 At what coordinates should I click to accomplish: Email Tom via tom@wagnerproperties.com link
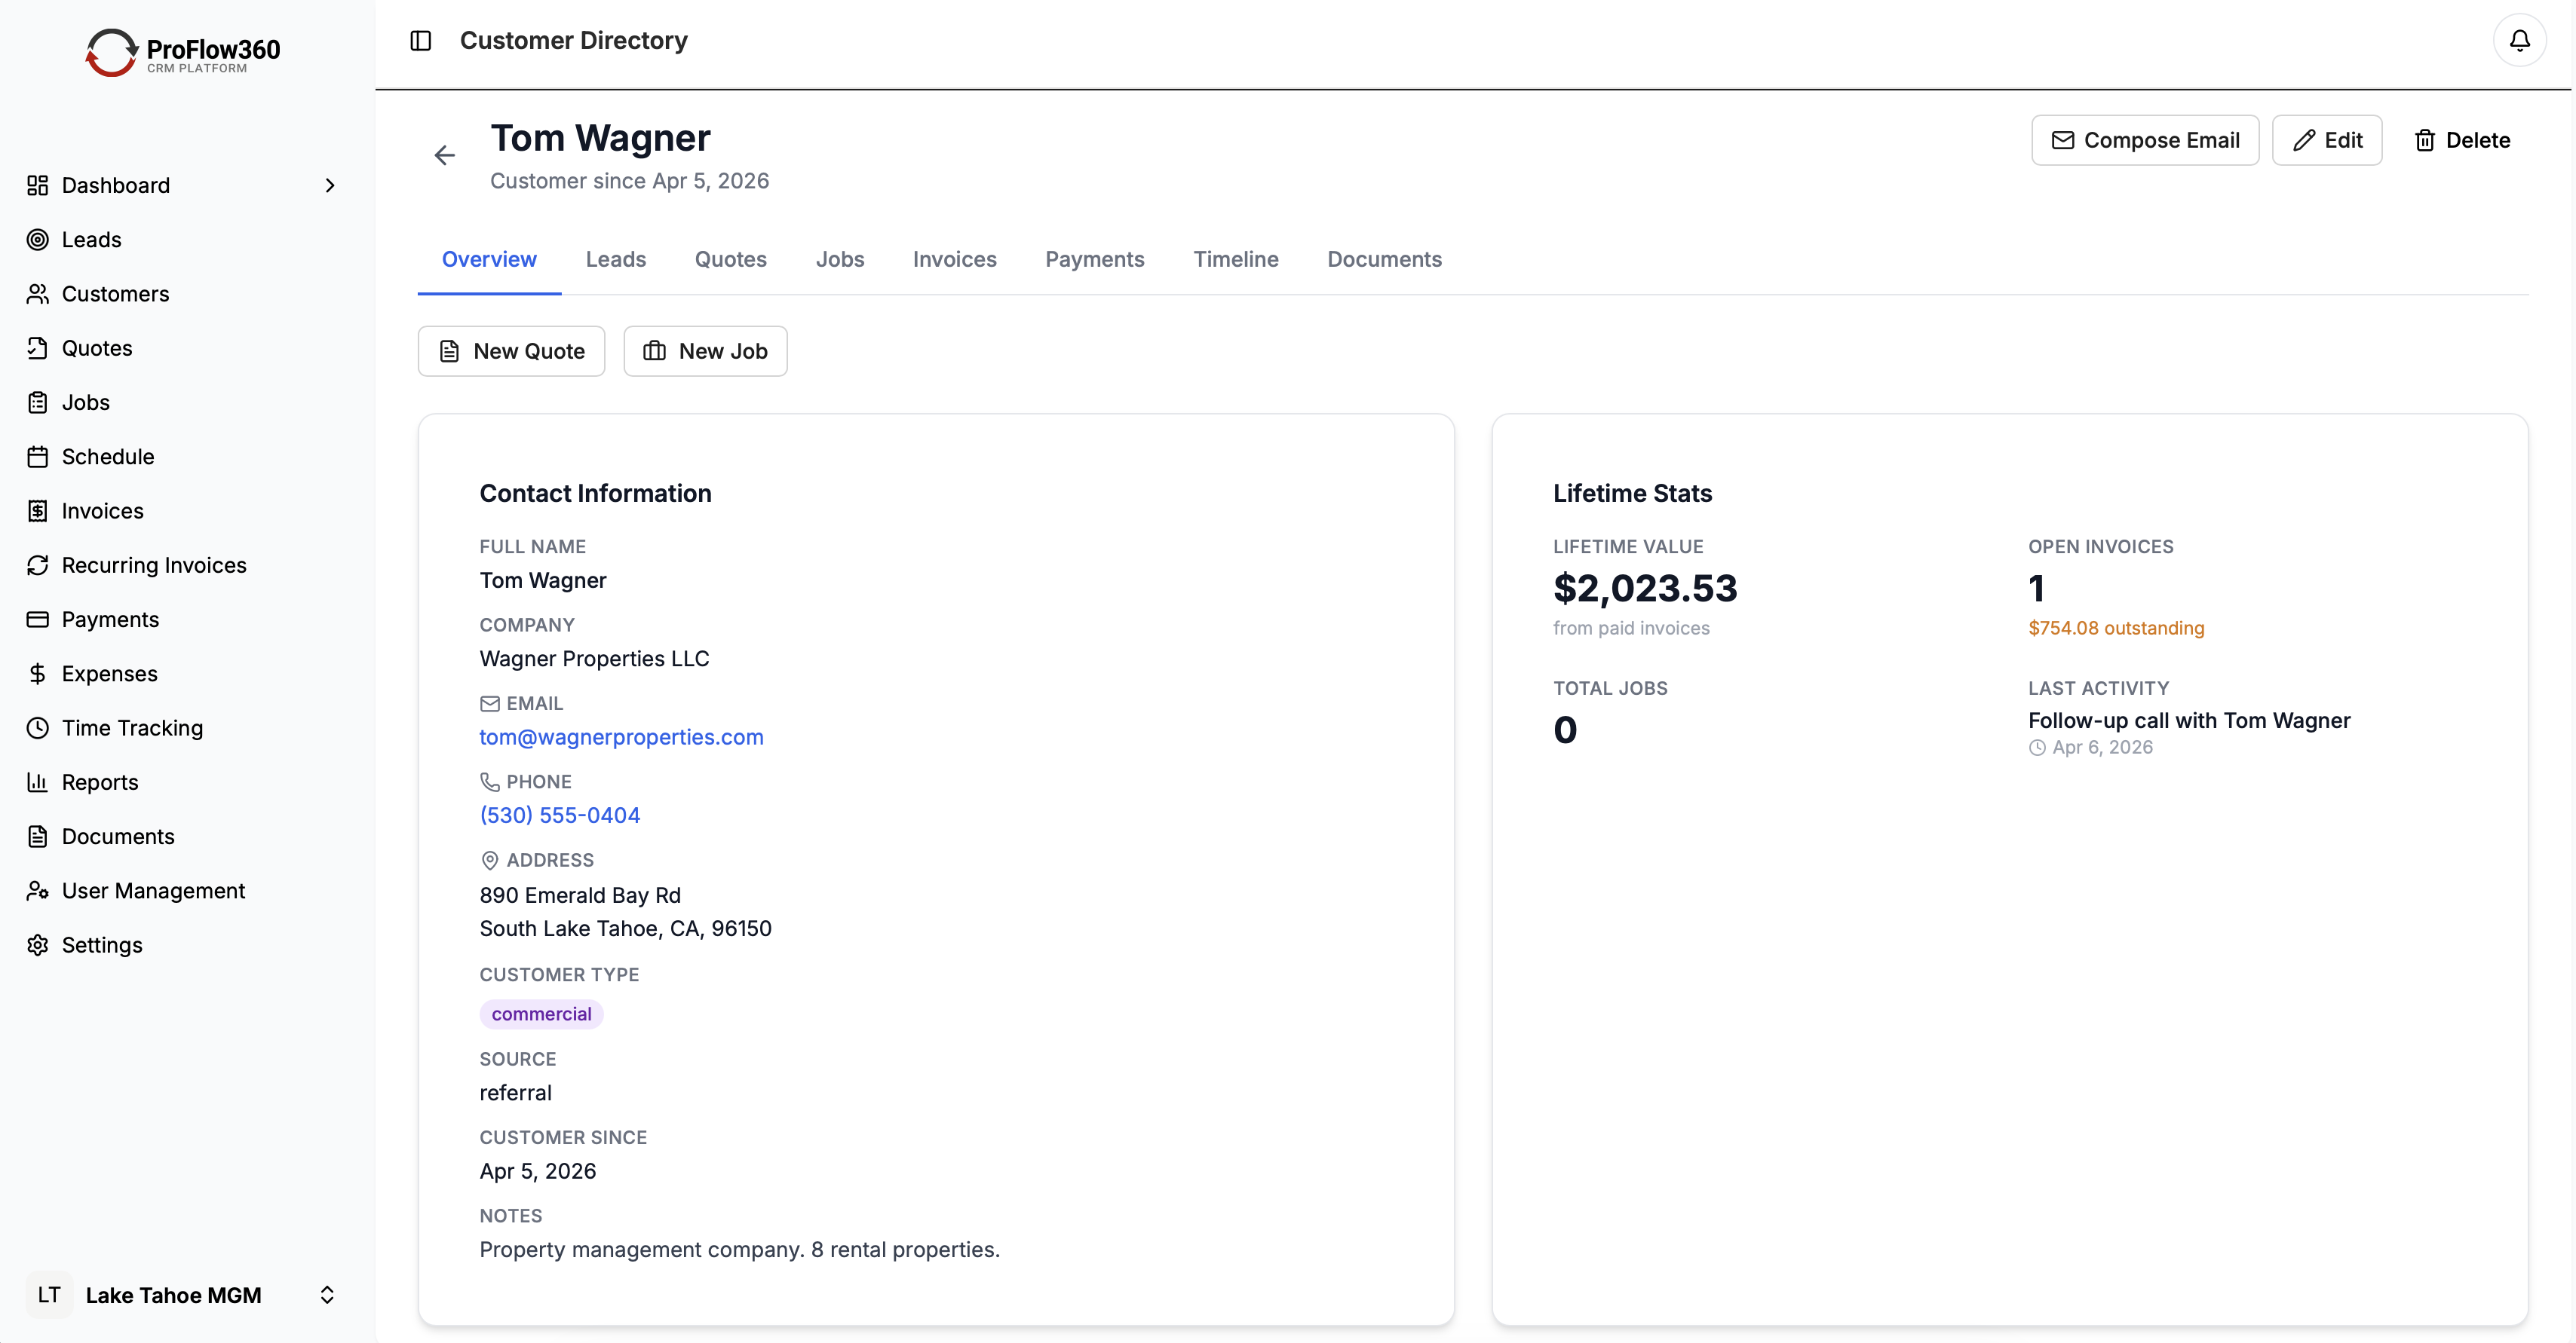[x=621, y=738]
